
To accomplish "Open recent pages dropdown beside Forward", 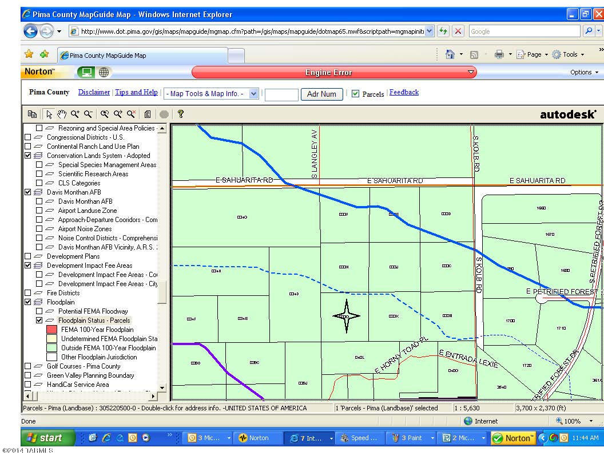I will (x=59, y=31).
